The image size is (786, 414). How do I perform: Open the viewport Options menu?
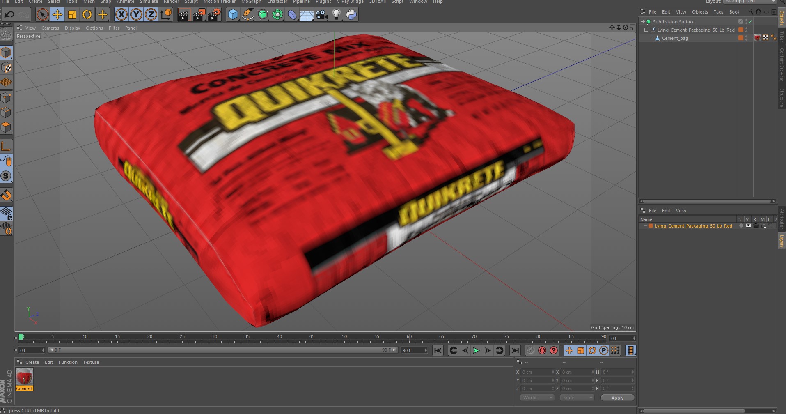click(94, 28)
